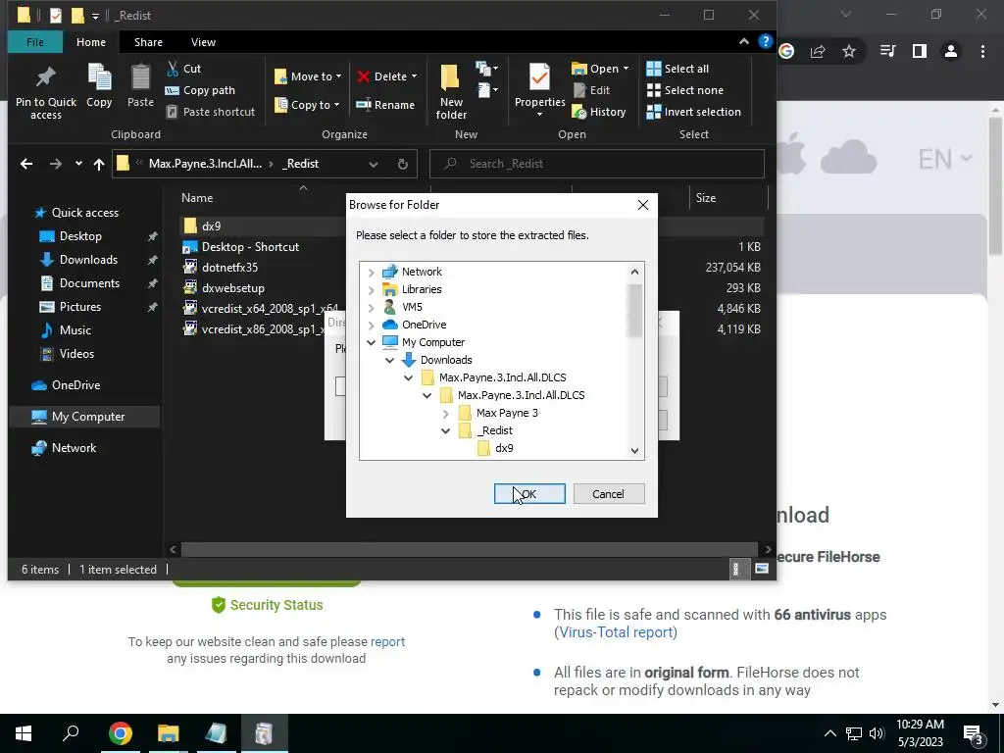Click the Delete button in ribbon
1004x753 pixels.
[386, 76]
